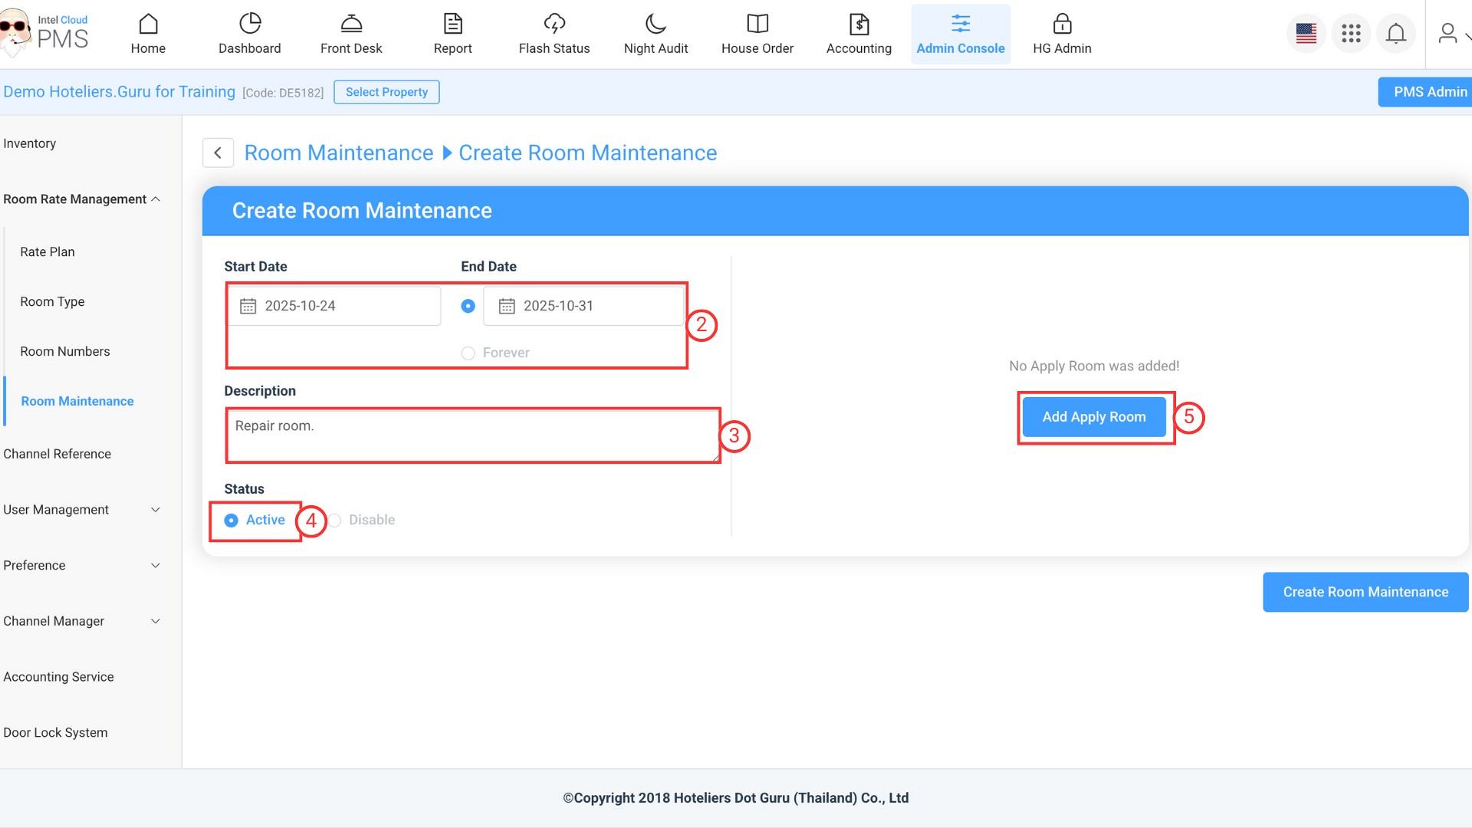
Task: Open House Order book icon
Action: (757, 25)
